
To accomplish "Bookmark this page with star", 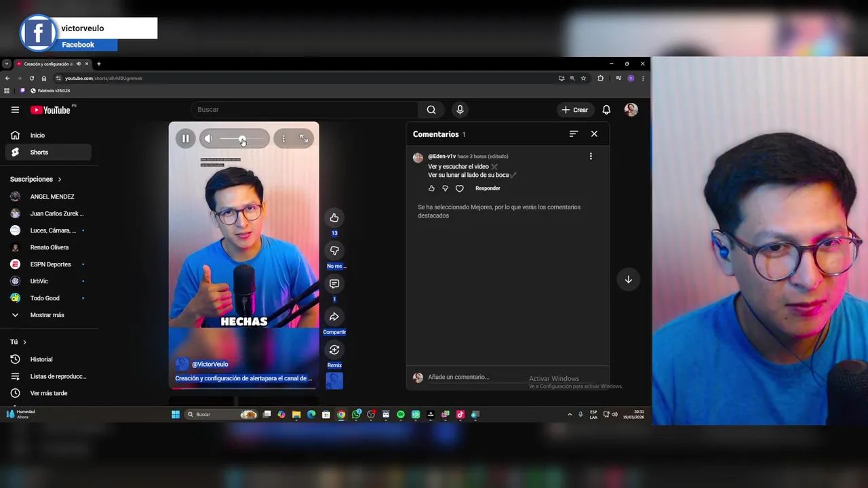I will (x=583, y=78).
